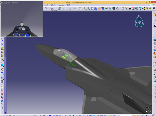Open the Analyze menu
Image resolution: width=156 pixels, height=116 pixels.
pos(62,5)
